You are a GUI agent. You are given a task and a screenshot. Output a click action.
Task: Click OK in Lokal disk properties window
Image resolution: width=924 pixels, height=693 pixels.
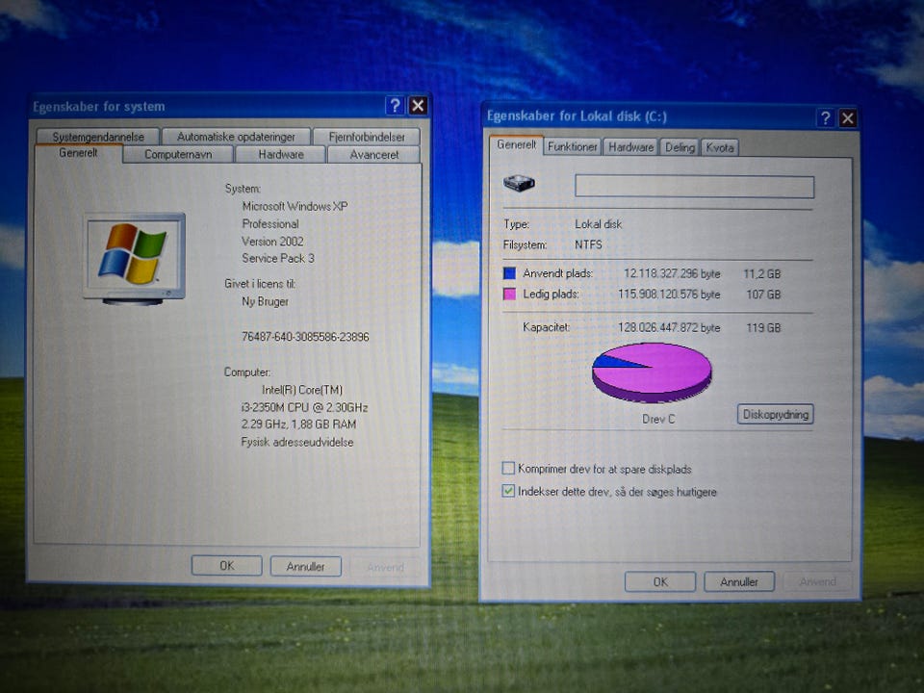[660, 581]
